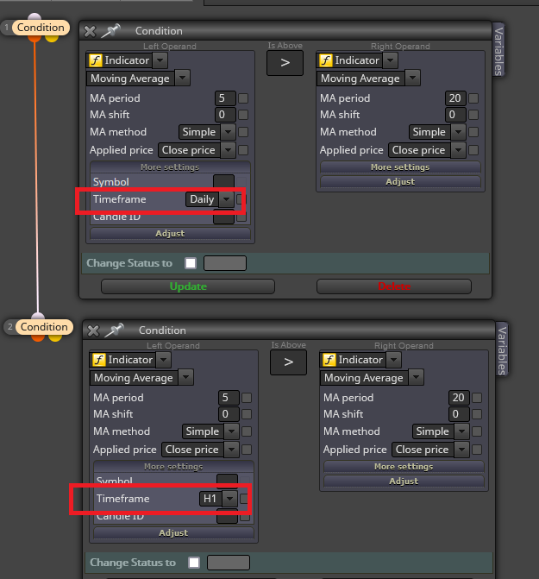
Task: Click the Is Above operator in first condition
Action: [x=285, y=63]
